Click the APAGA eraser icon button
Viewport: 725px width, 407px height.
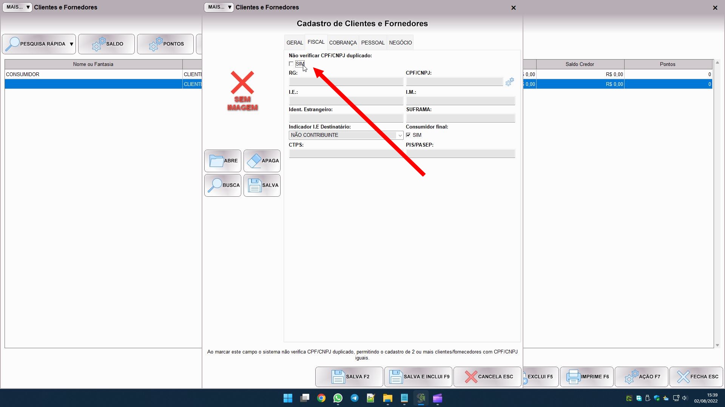(262, 161)
